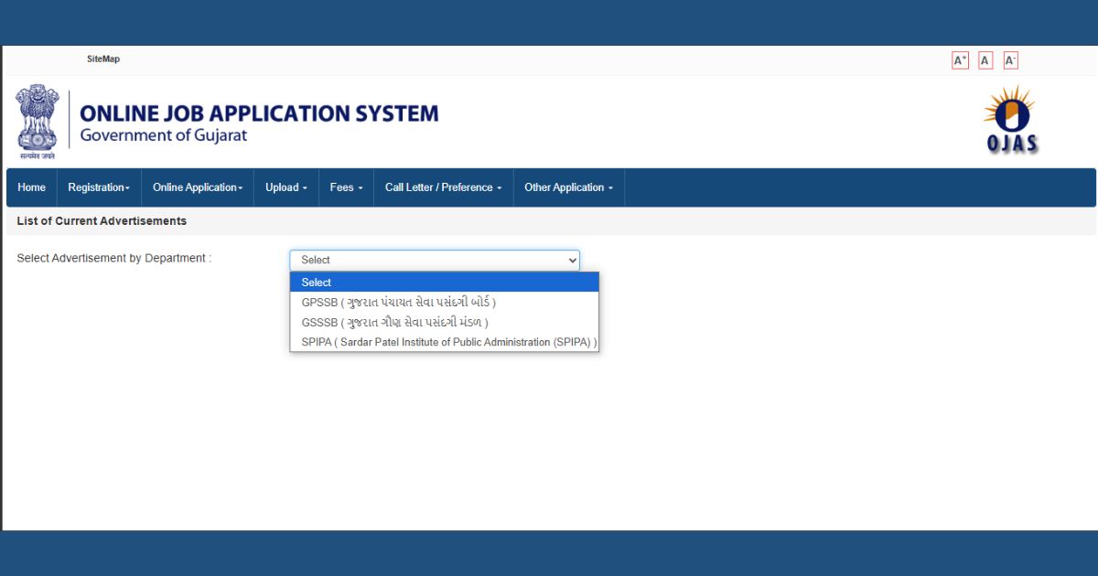Click List of Current Advertisements heading

(x=102, y=221)
